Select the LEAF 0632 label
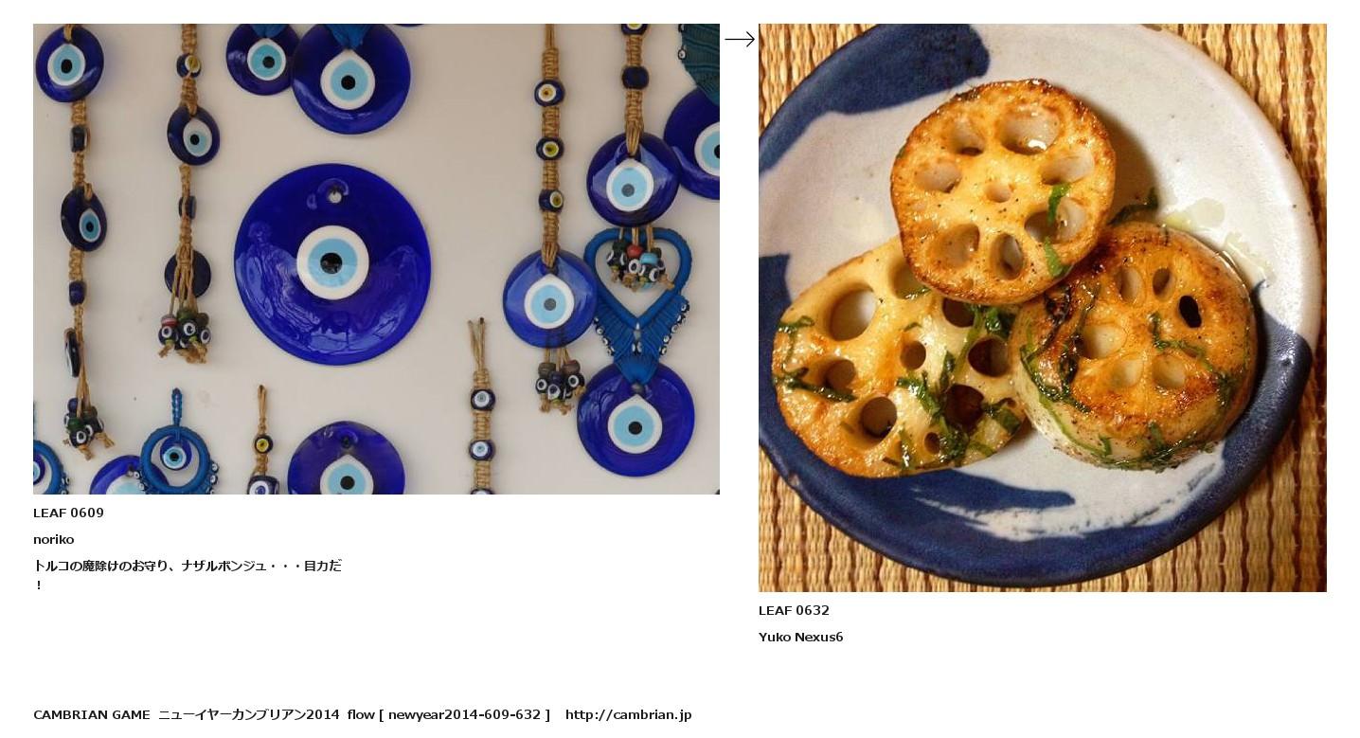The width and height of the screenshot is (1360, 738). [794, 610]
